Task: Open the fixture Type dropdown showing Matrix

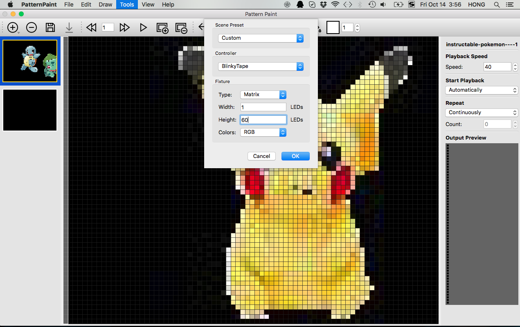Action: click(263, 95)
